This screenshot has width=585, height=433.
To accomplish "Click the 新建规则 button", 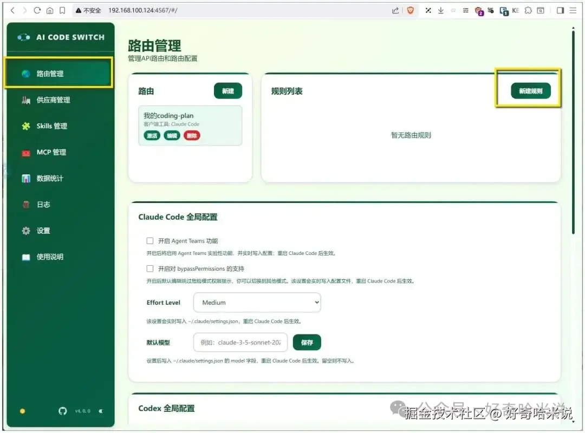I will click(x=530, y=91).
